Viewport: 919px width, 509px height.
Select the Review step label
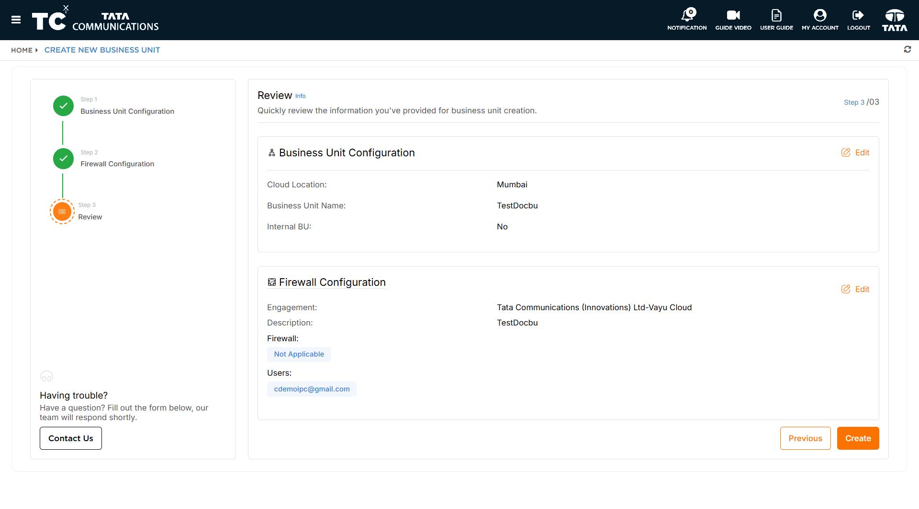(90, 217)
